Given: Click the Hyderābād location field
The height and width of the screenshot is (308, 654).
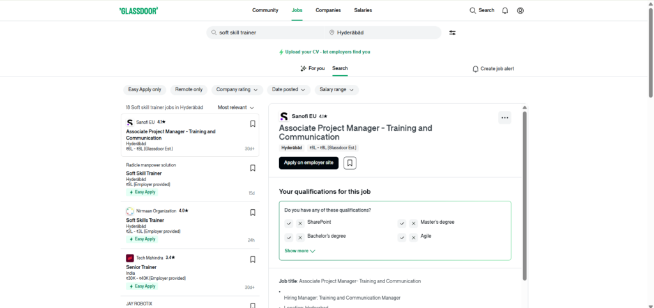Looking at the screenshot, I should tap(383, 33).
